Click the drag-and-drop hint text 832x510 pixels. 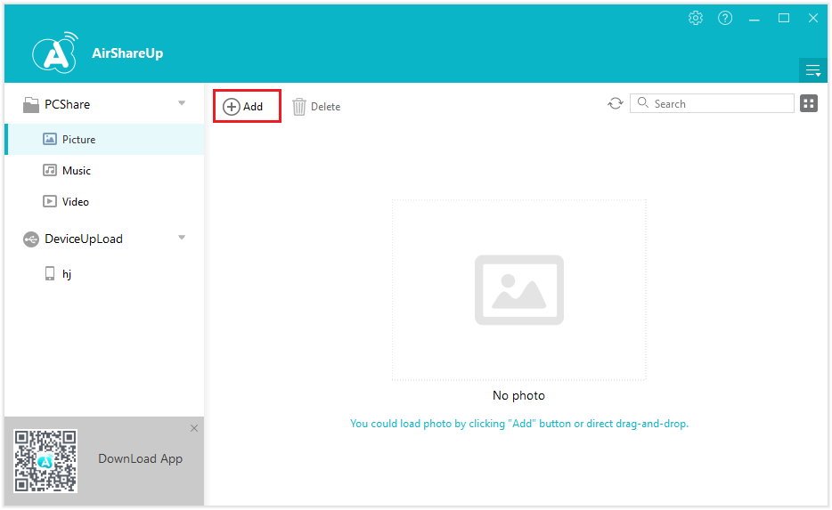pyautogui.click(x=519, y=424)
